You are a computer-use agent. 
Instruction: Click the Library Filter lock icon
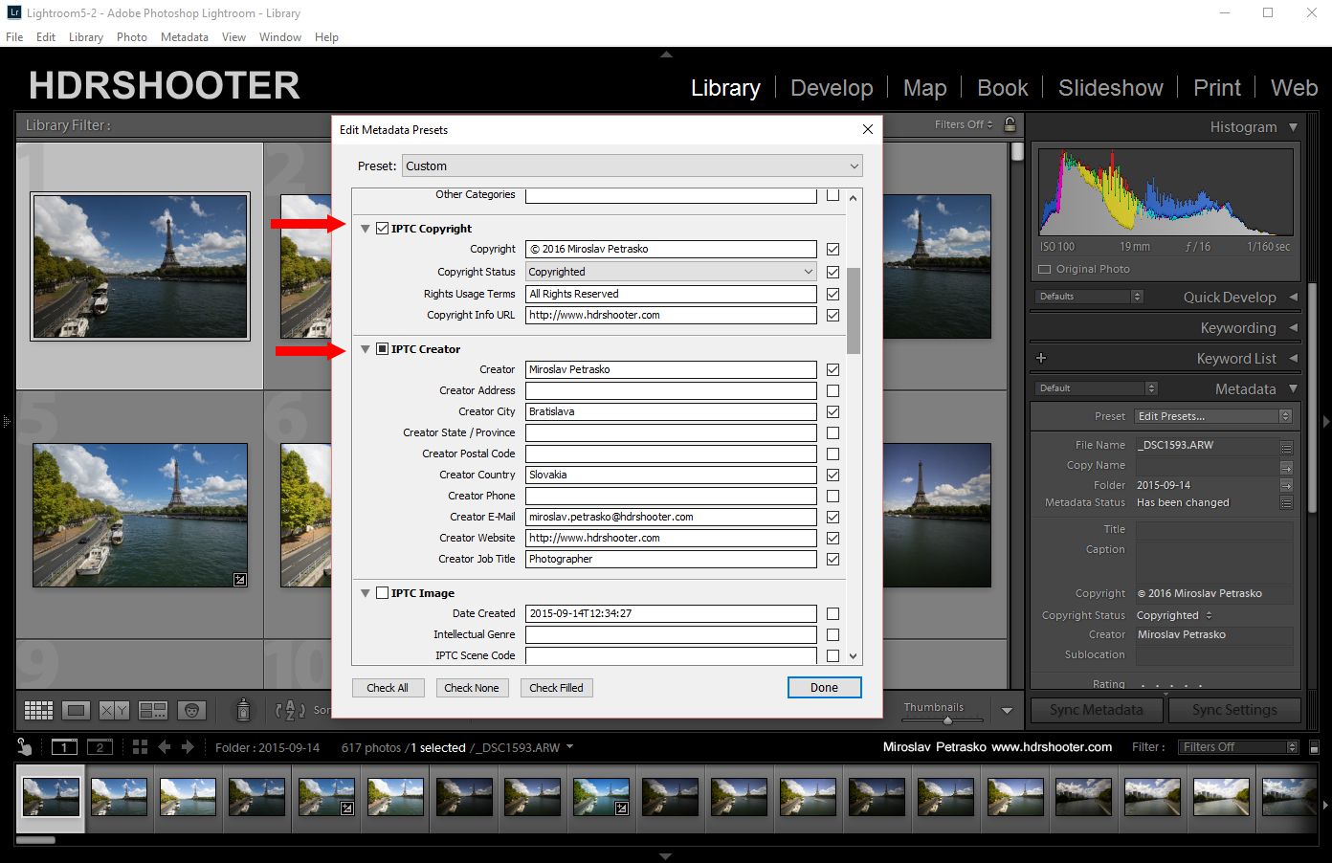1010,124
